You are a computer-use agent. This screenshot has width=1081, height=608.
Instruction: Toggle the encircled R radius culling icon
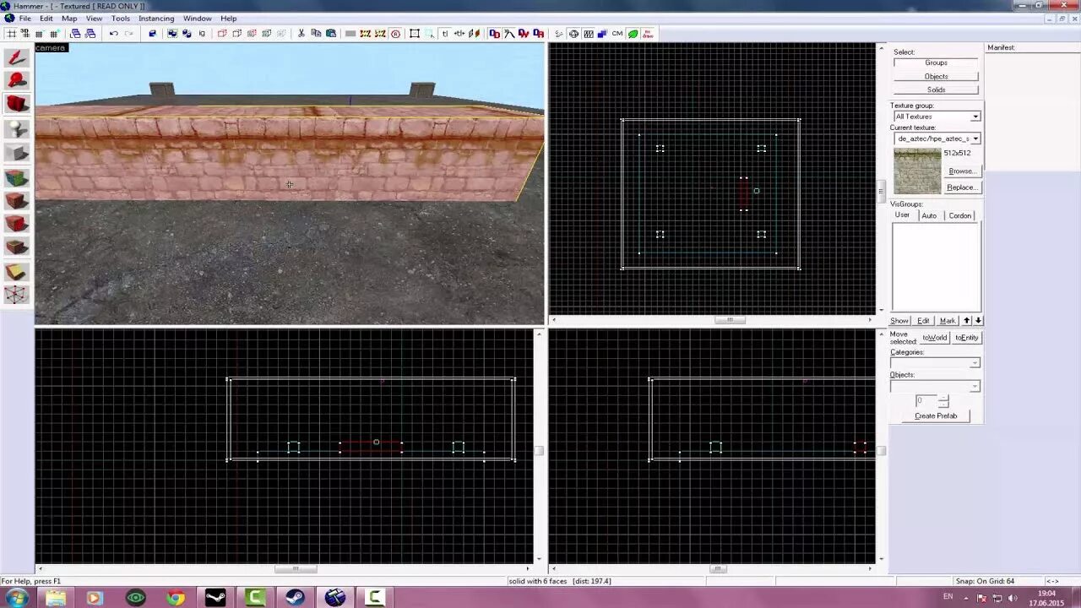coord(395,34)
